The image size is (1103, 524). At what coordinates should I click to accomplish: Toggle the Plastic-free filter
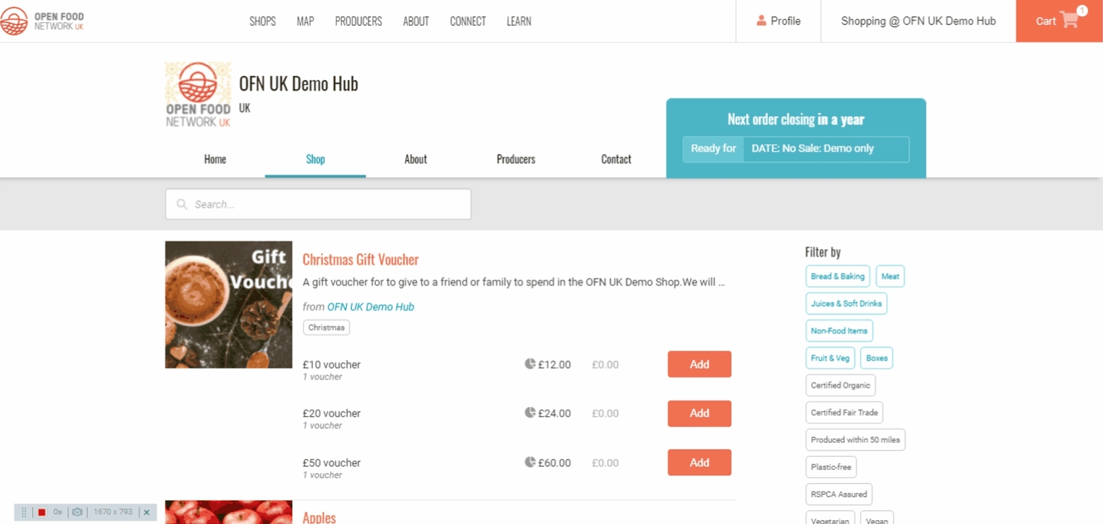[831, 467]
